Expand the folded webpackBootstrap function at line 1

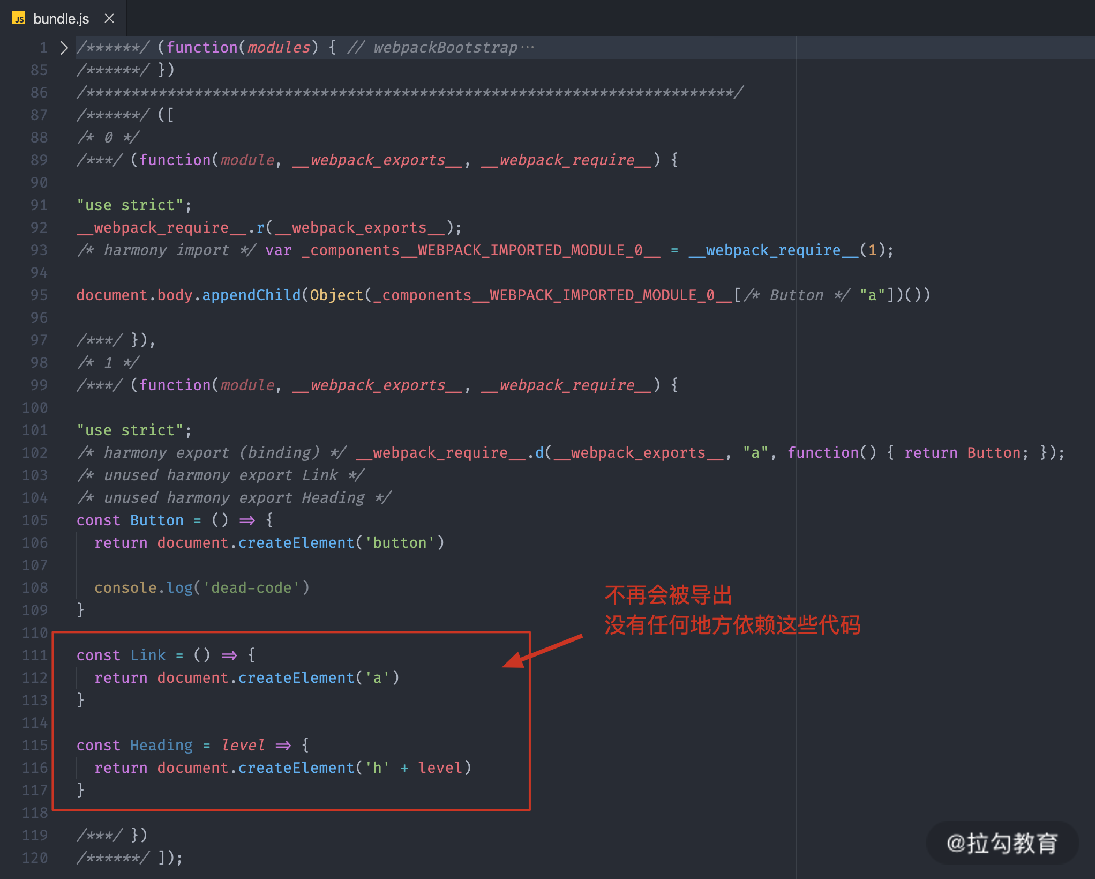point(64,48)
